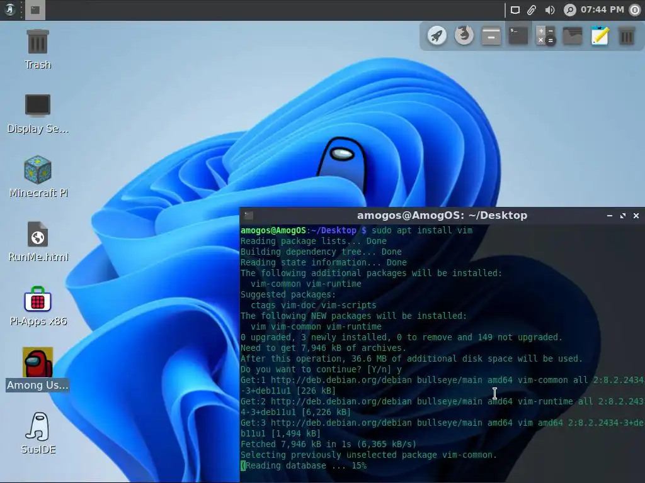Click the 'Reading package lists... Done' line
Screen dimensions: 645x483
pyautogui.click(x=314, y=241)
